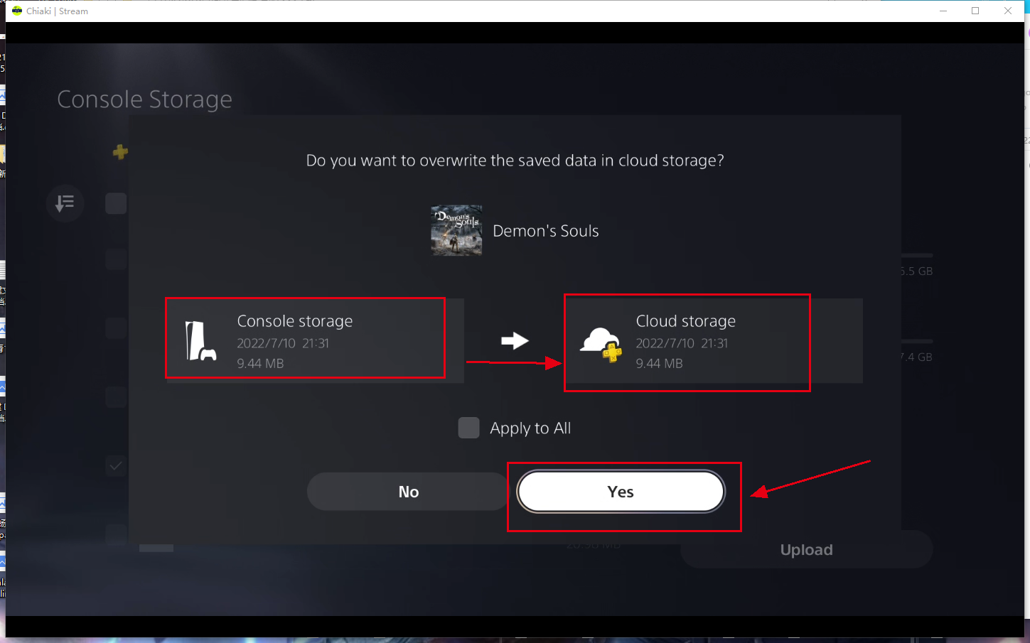Click the Chiaki app icon in title bar
This screenshot has width=1030, height=643.
pos(17,11)
